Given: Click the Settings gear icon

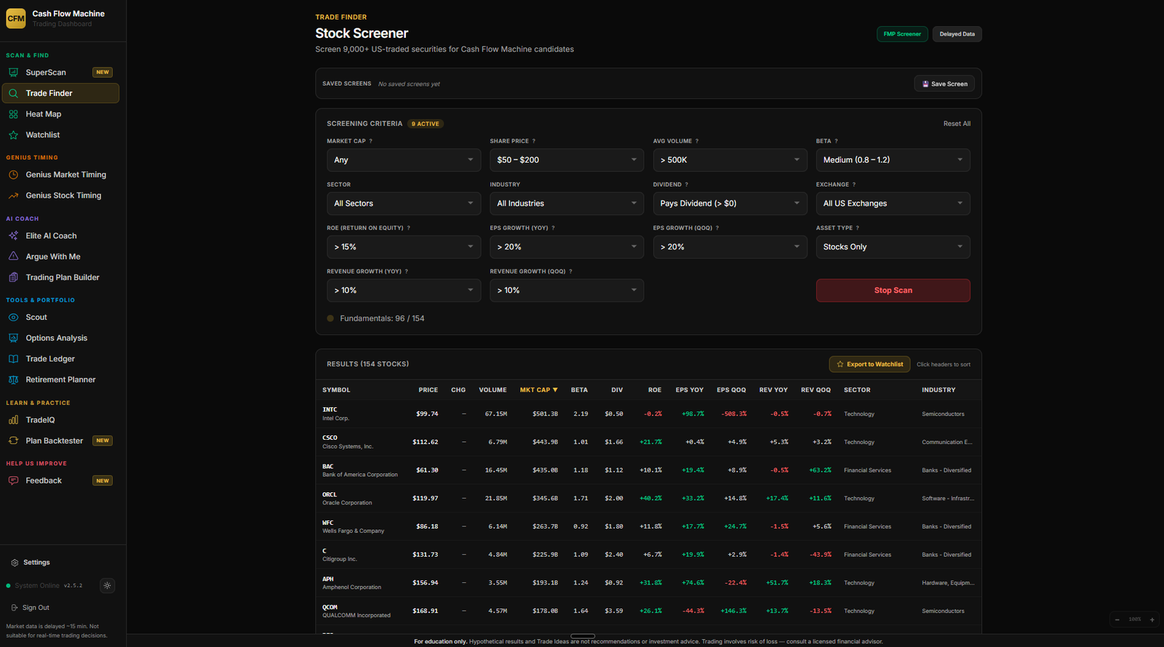Looking at the screenshot, I should [15, 563].
